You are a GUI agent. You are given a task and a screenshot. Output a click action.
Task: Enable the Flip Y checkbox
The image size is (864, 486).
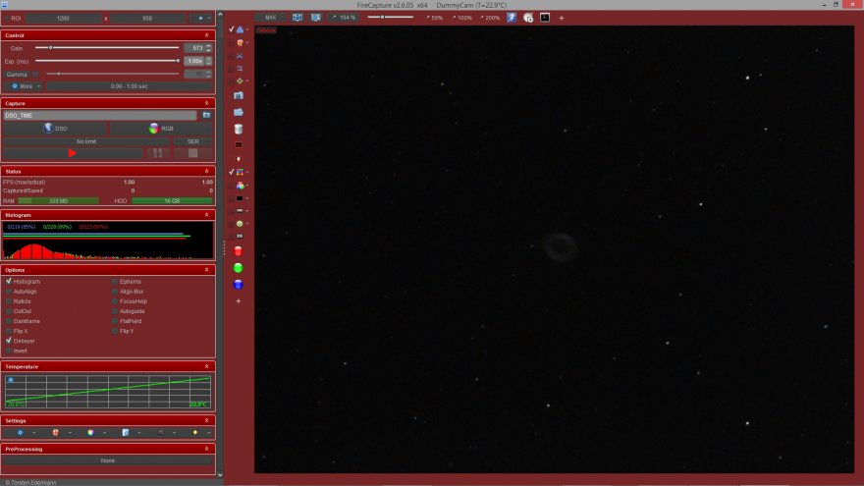point(114,331)
